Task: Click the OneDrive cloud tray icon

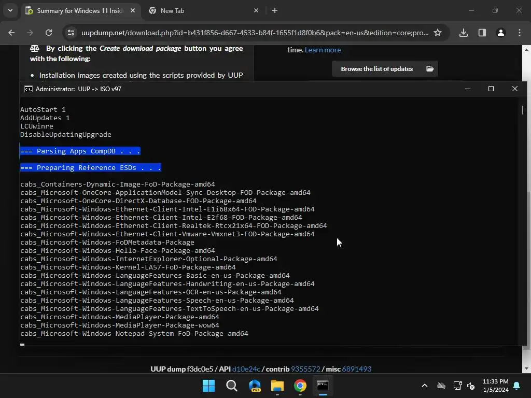Action: coord(441,386)
